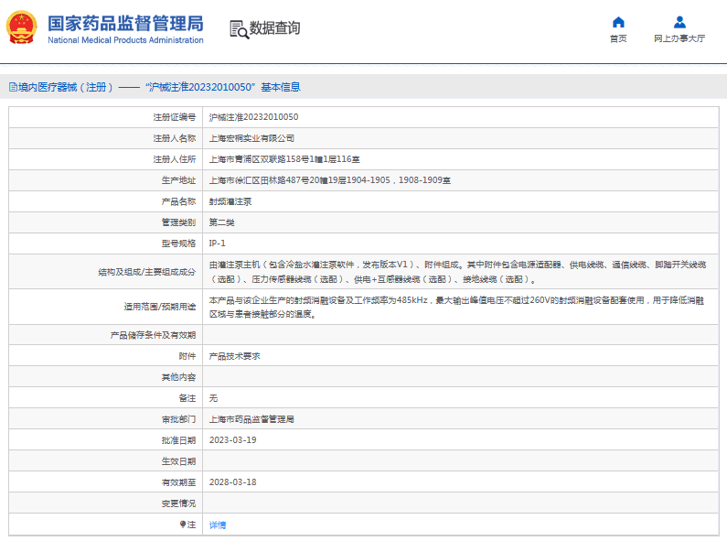Click the 注册人住所 row label

[x=175, y=159]
